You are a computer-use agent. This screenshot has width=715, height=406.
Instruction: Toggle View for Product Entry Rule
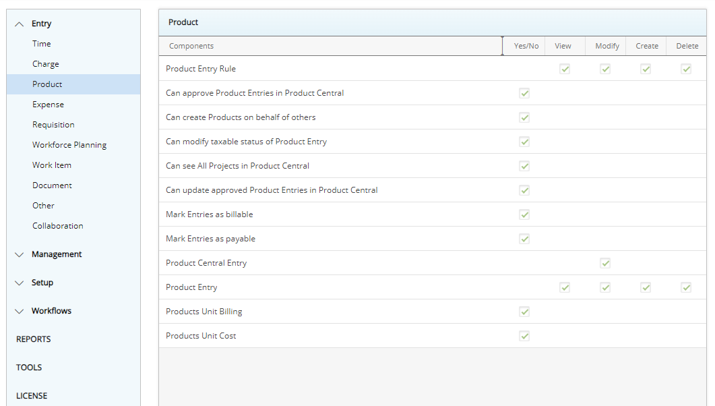click(565, 69)
